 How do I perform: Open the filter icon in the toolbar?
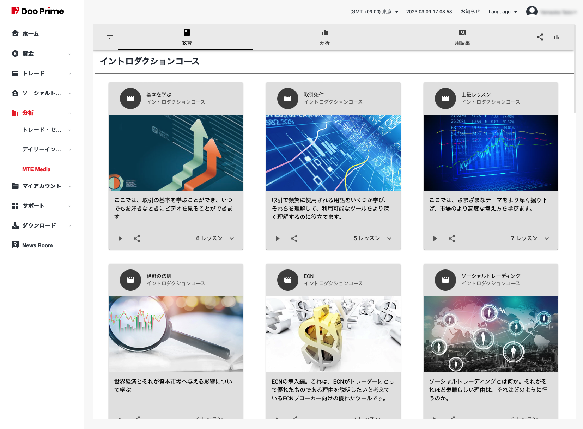[110, 37]
